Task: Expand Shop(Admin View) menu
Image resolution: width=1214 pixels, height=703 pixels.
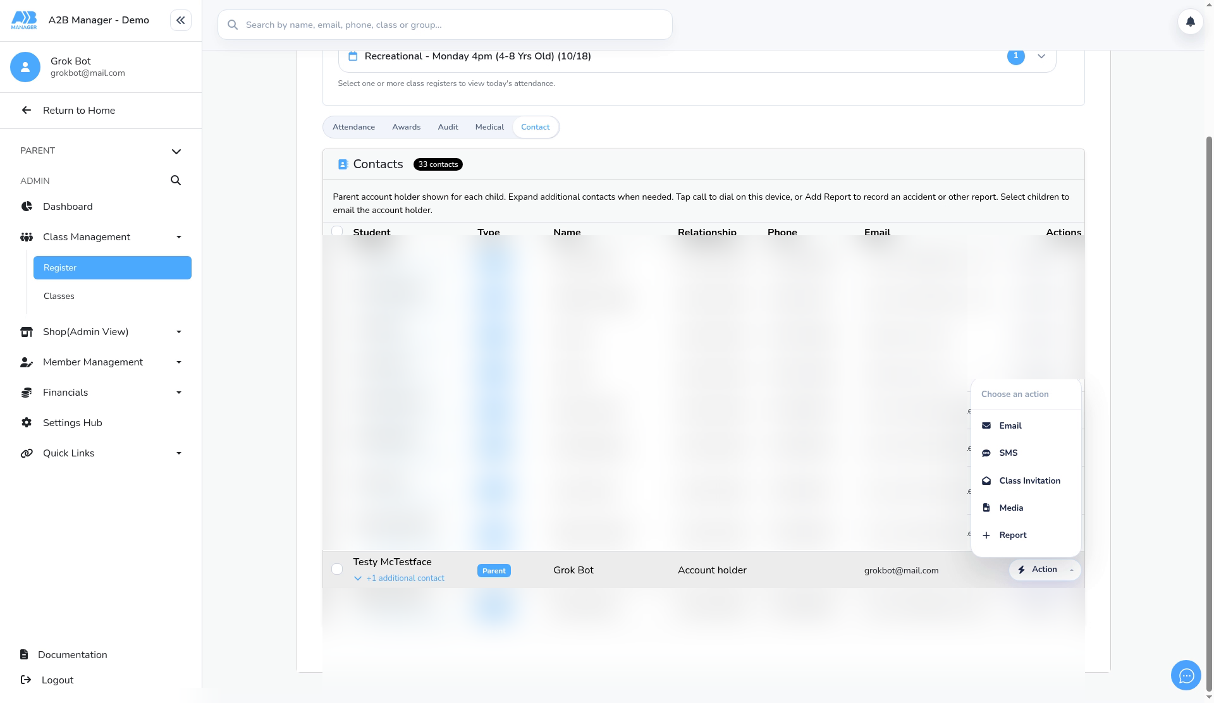Action: [101, 332]
